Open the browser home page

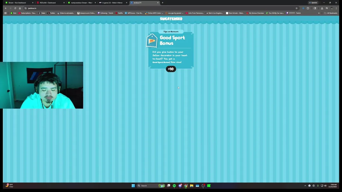[x=20, y=8]
